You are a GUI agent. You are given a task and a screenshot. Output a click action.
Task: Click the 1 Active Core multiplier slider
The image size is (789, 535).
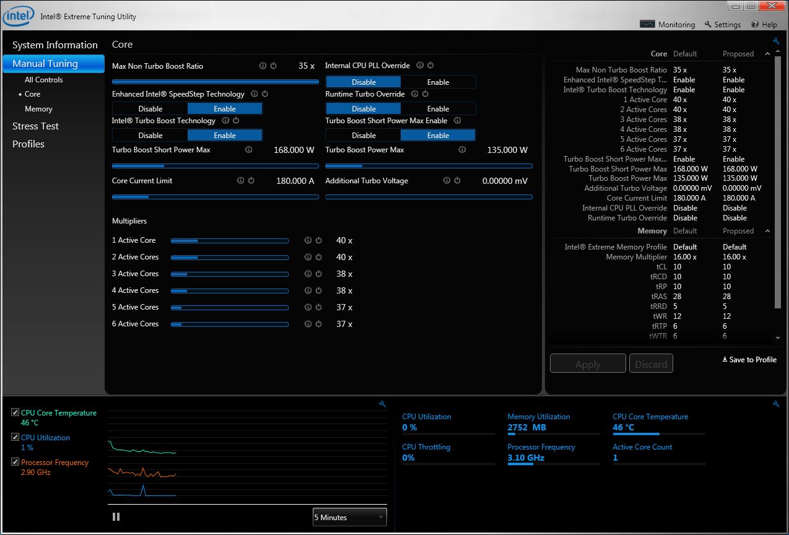tap(230, 240)
